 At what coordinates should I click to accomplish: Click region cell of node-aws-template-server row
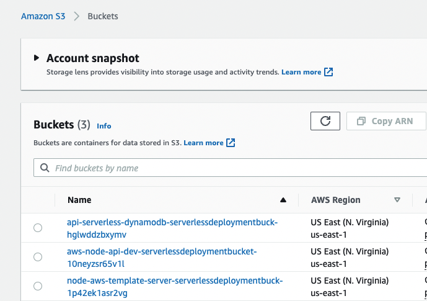[x=350, y=287]
